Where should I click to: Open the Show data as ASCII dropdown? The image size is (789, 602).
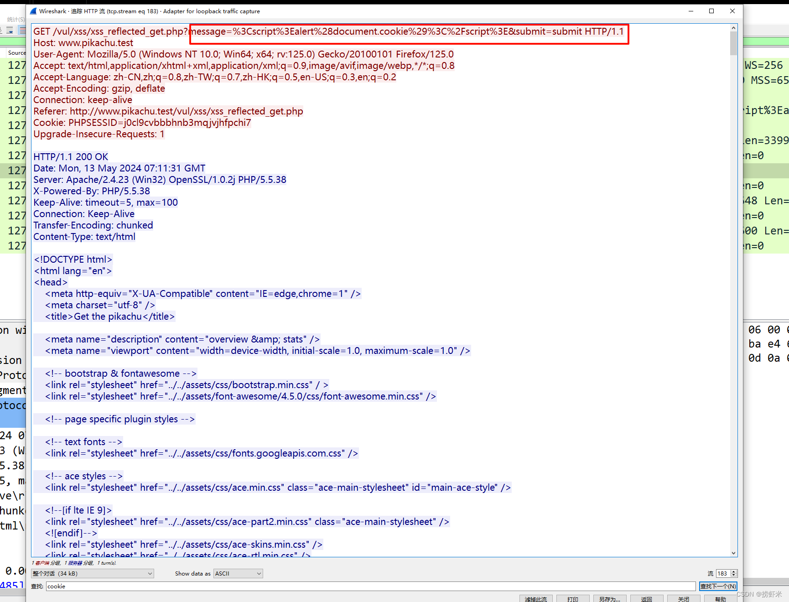tap(238, 574)
